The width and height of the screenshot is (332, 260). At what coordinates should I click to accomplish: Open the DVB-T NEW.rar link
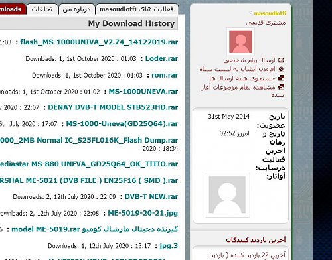pos(151,196)
